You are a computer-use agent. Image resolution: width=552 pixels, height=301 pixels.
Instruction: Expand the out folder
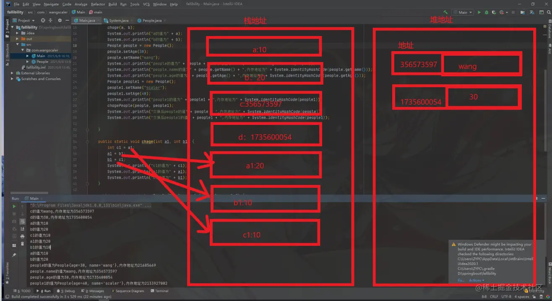[18, 39]
